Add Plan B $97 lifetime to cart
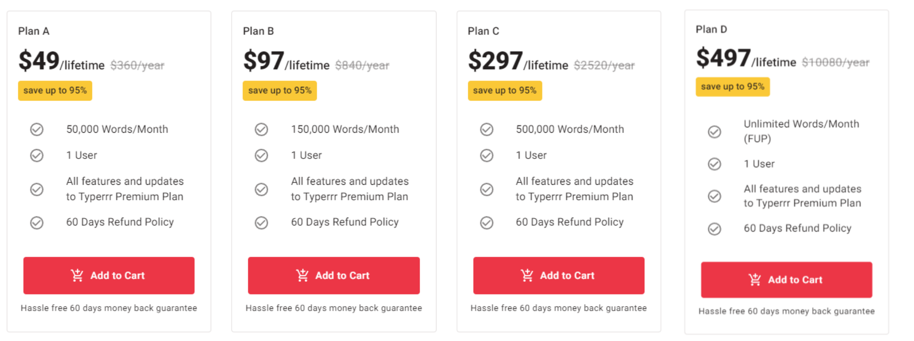Image resolution: width=914 pixels, height=341 pixels. point(334,276)
